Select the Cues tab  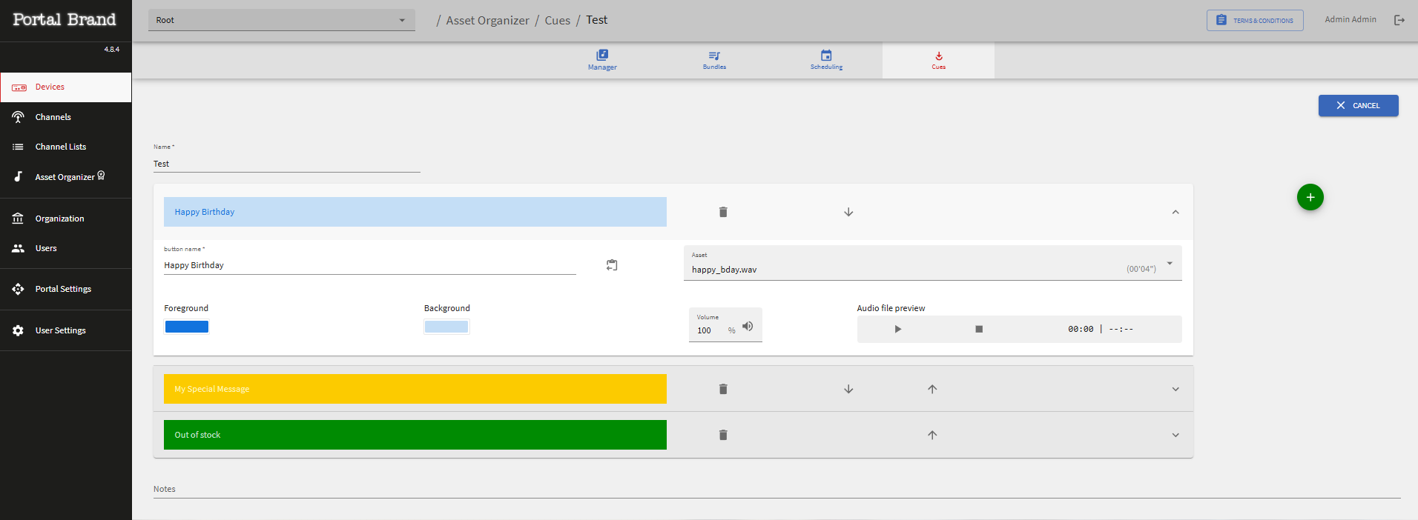(x=938, y=60)
